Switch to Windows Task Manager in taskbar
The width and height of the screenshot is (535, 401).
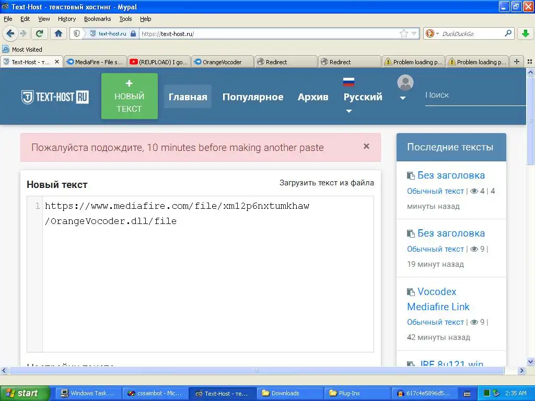pyautogui.click(x=88, y=393)
